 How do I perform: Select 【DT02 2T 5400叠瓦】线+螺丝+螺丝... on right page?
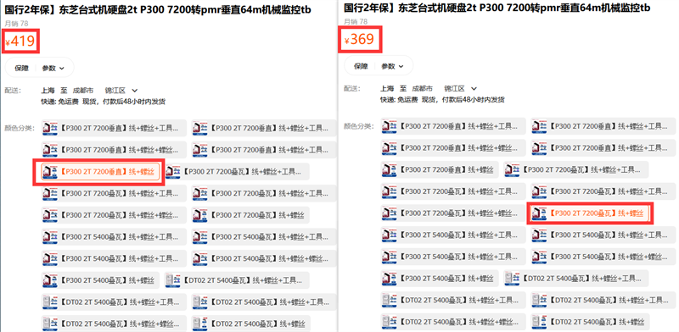tap(453, 322)
